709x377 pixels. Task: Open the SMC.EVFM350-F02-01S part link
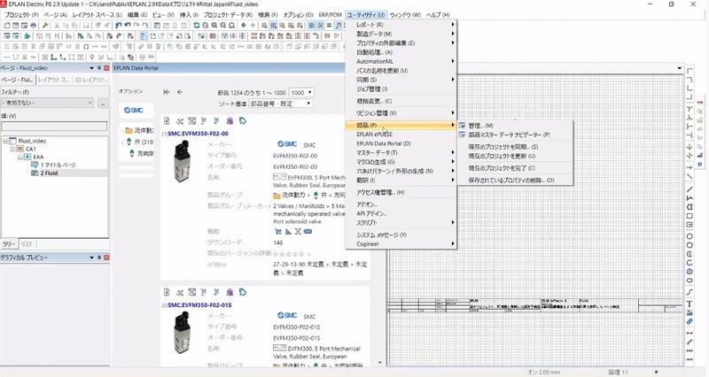pos(199,305)
